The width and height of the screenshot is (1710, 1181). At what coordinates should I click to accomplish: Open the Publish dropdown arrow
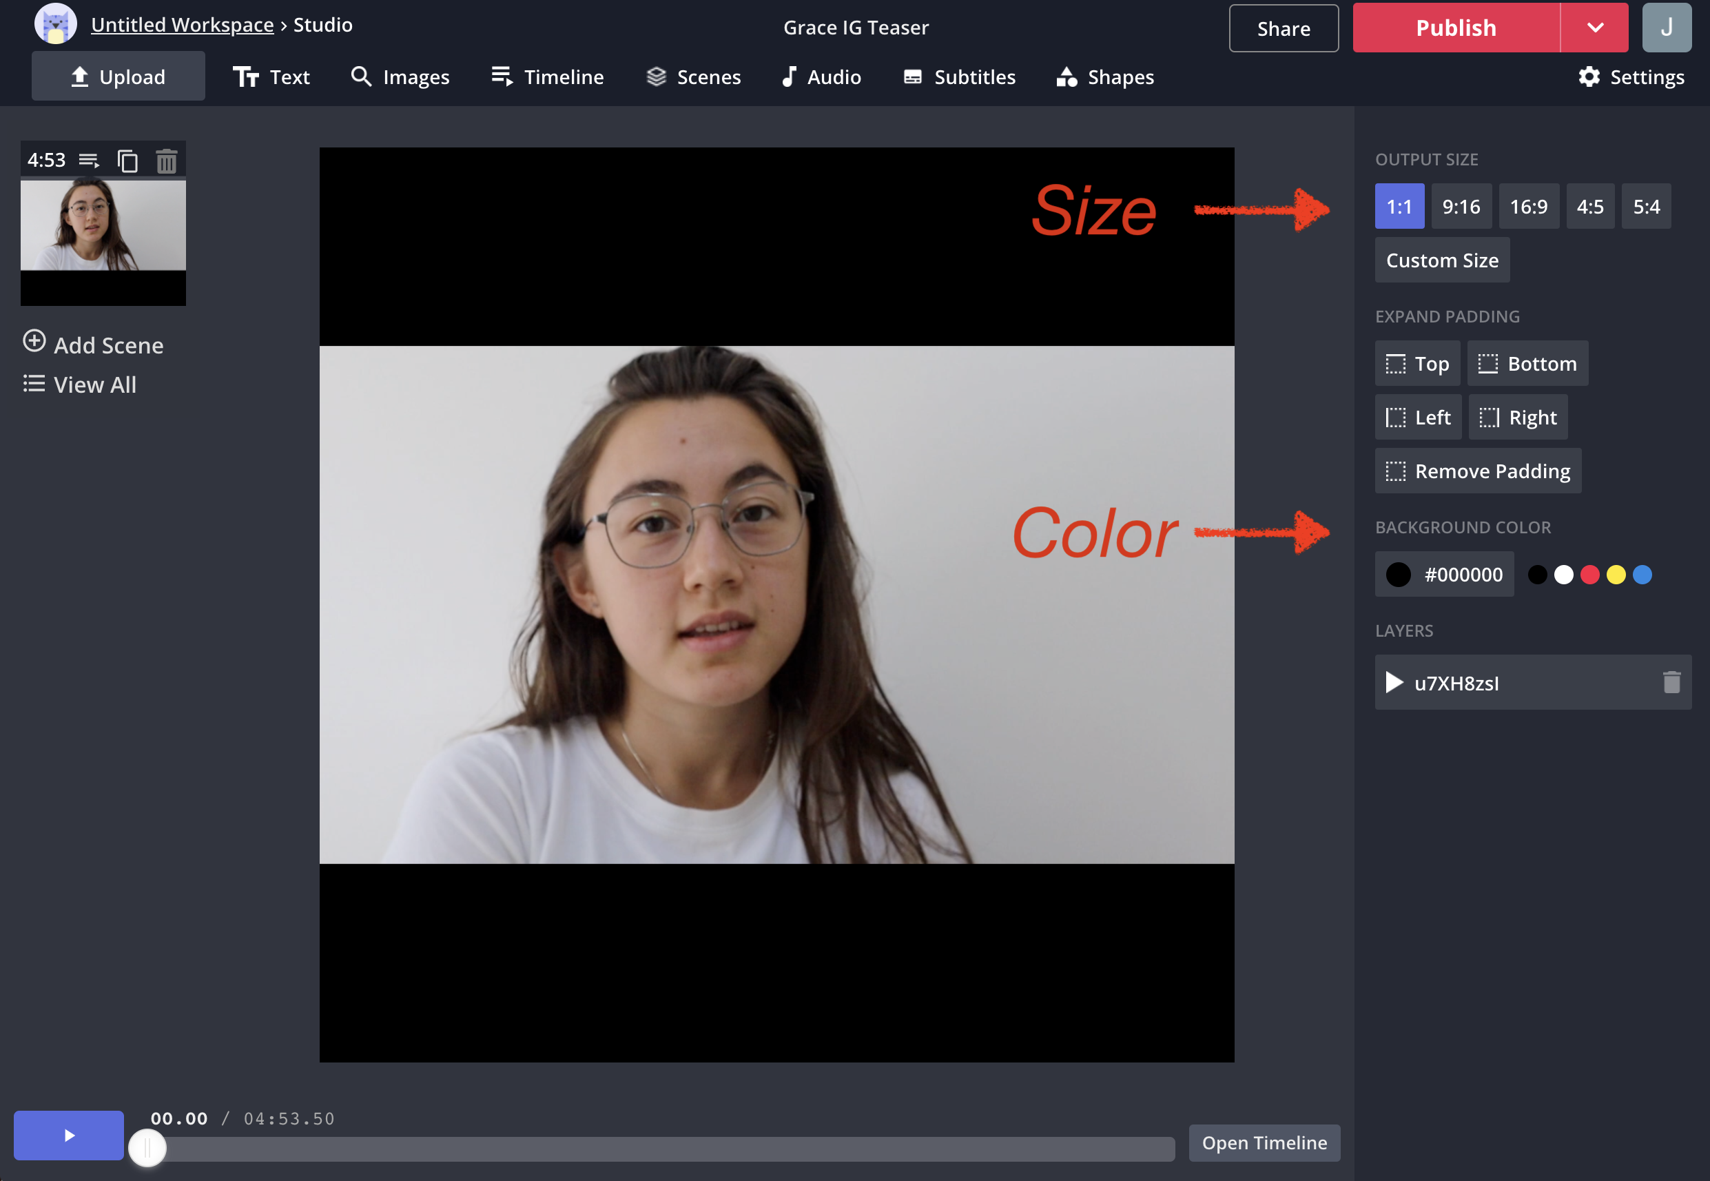pyautogui.click(x=1594, y=28)
